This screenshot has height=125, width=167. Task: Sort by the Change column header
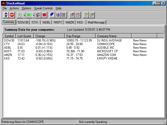pos(49,36)
